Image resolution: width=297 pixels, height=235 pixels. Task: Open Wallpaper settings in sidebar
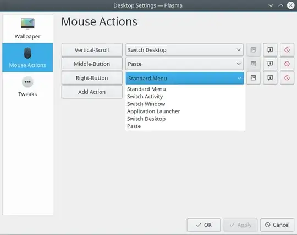[x=28, y=29]
